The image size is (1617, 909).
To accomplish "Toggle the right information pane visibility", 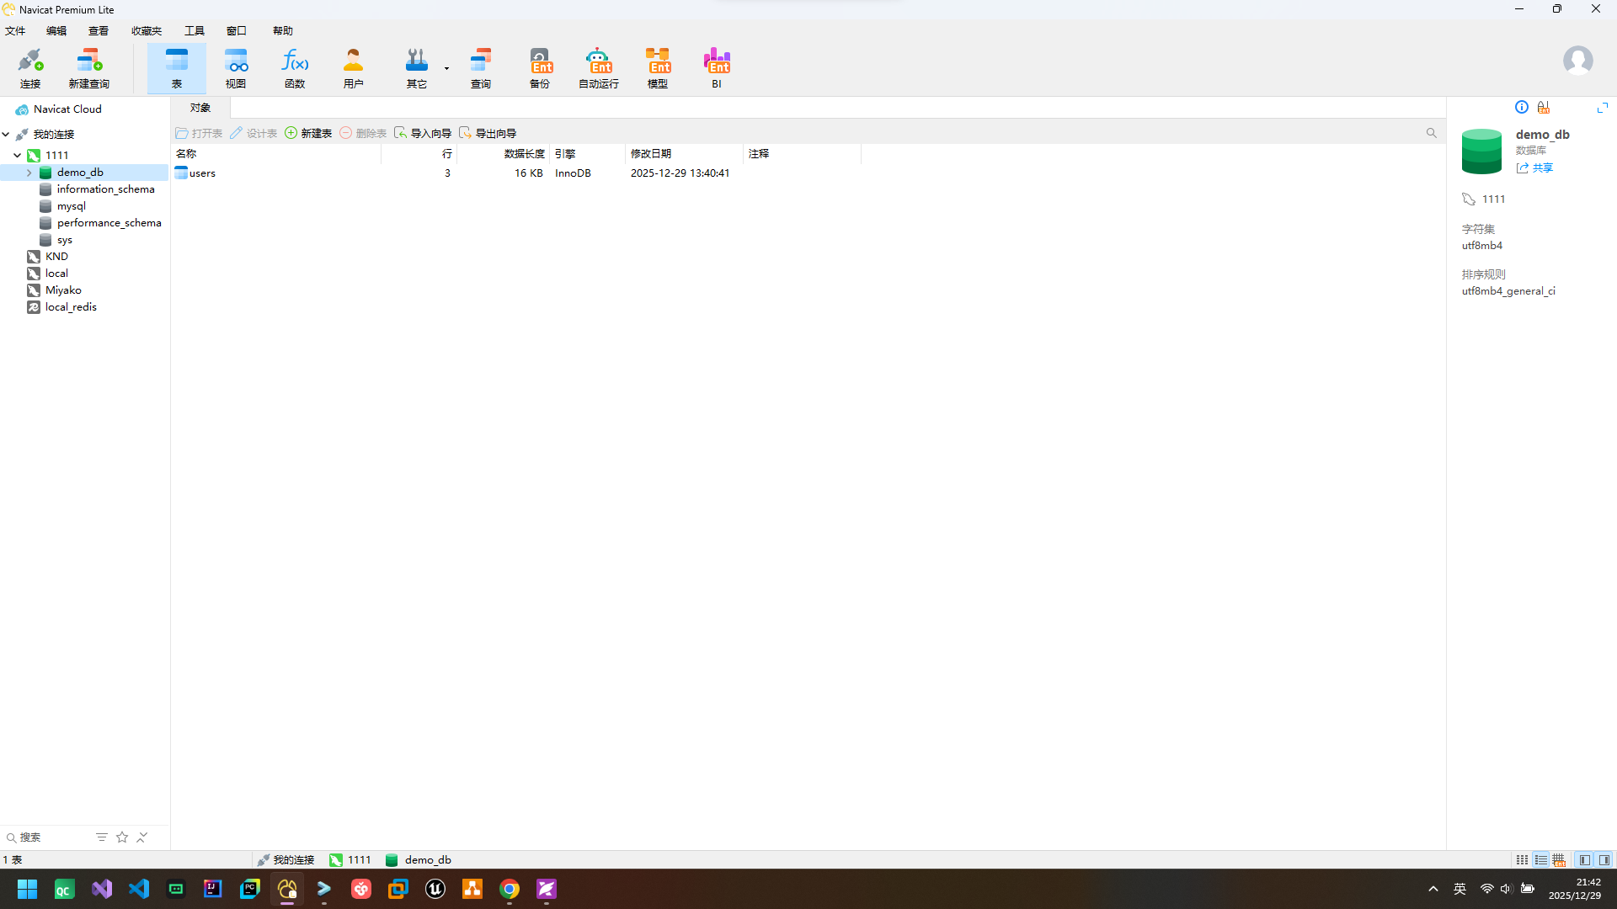I will [1604, 860].
